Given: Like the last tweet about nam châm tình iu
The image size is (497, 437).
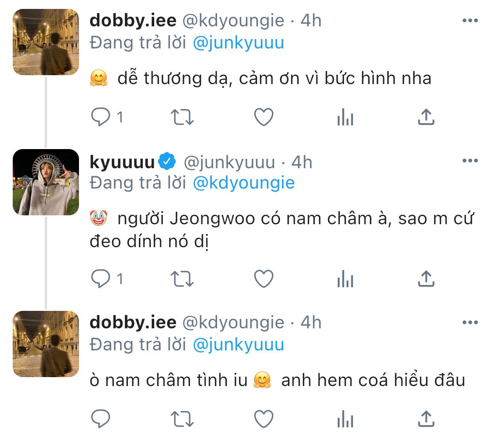Looking at the screenshot, I should pos(263,419).
